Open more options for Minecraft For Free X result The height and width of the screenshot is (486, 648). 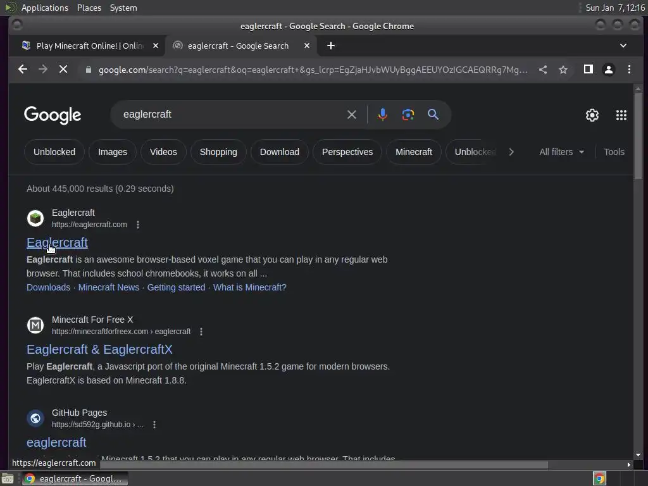[x=201, y=332]
